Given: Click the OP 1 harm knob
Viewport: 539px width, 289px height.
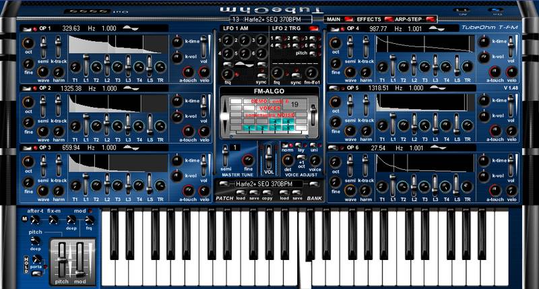Looking at the screenshot, I should 59,72.
